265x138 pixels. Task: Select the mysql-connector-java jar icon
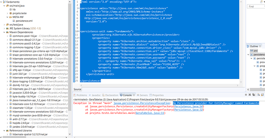click(x=11, y=115)
